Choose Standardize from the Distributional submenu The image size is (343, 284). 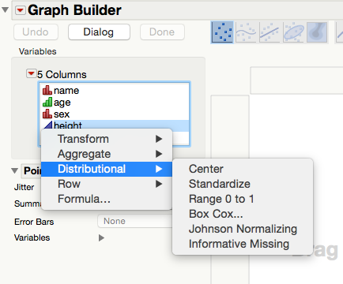pyautogui.click(x=220, y=184)
